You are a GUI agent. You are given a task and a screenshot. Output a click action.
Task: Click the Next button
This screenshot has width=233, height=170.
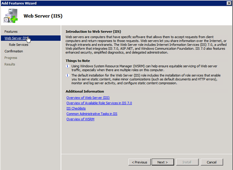(163, 162)
